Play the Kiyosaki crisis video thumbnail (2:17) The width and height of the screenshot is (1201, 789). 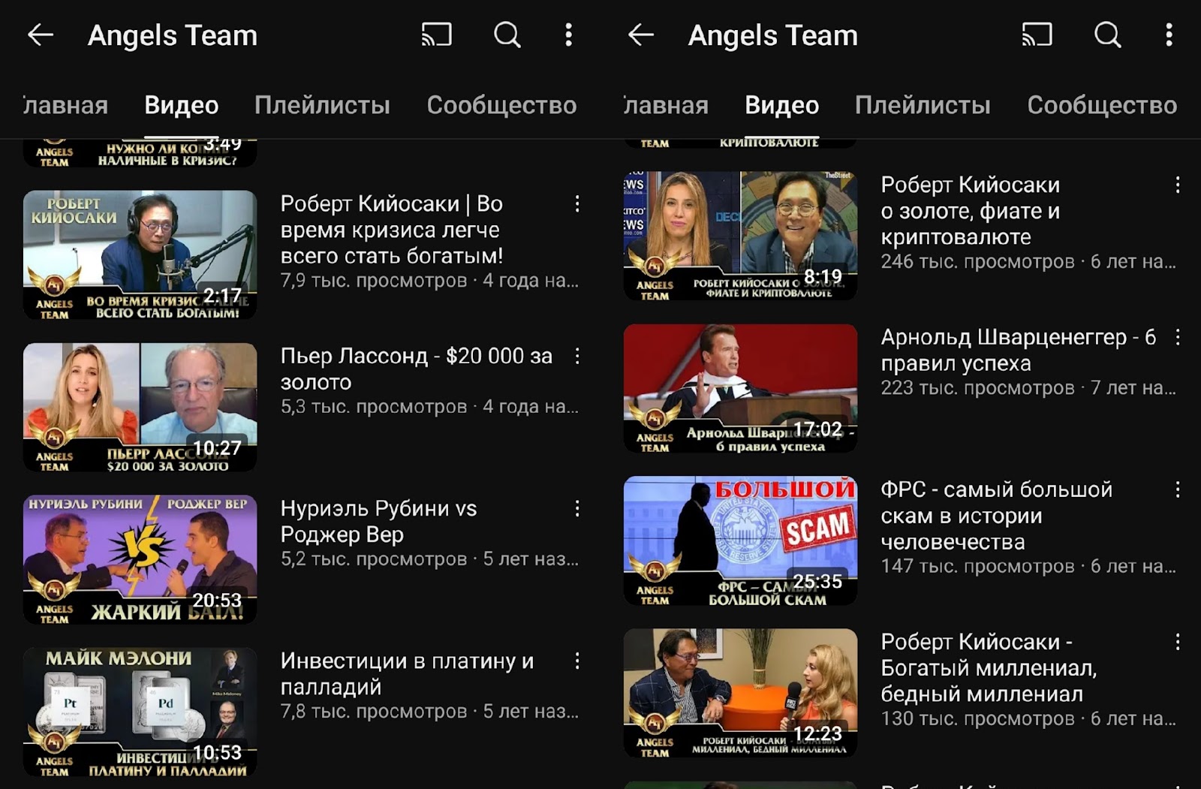point(140,254)
